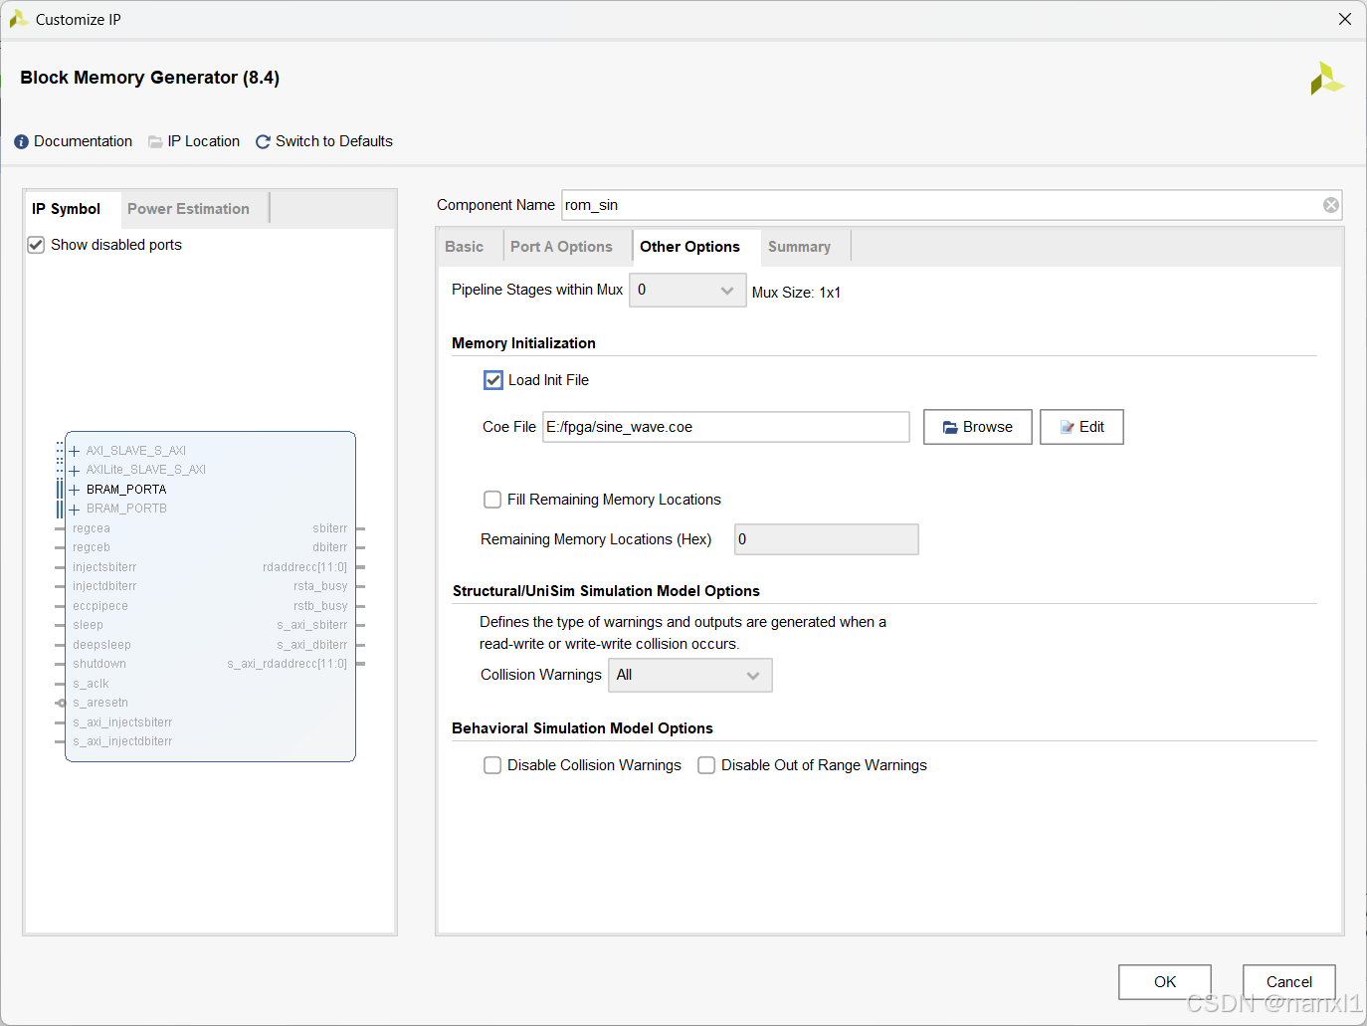Clear the Component Name field with the X icon
This screenshot has width=1367, height=1026.
1330,205
